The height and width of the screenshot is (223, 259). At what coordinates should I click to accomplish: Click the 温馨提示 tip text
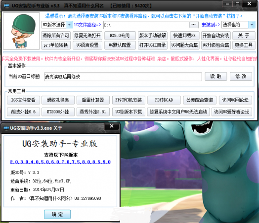coord(144,16)
